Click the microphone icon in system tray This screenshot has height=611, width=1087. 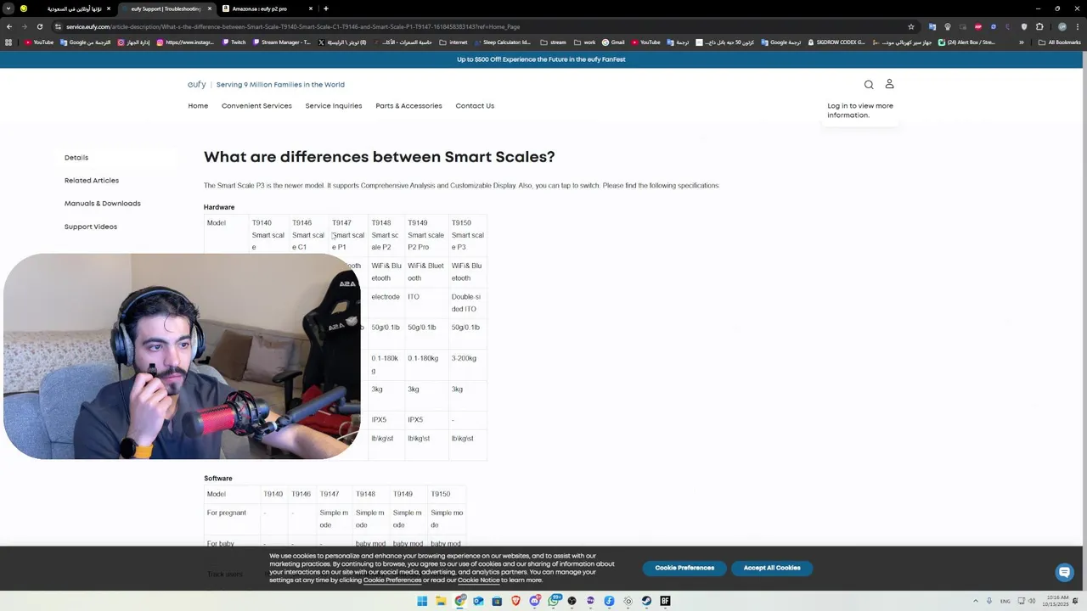989,601
